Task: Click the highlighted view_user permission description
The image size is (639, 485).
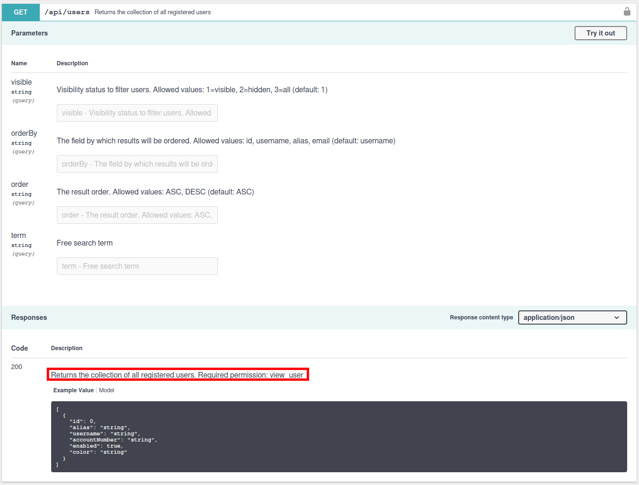Action: [x=178, y=374]
